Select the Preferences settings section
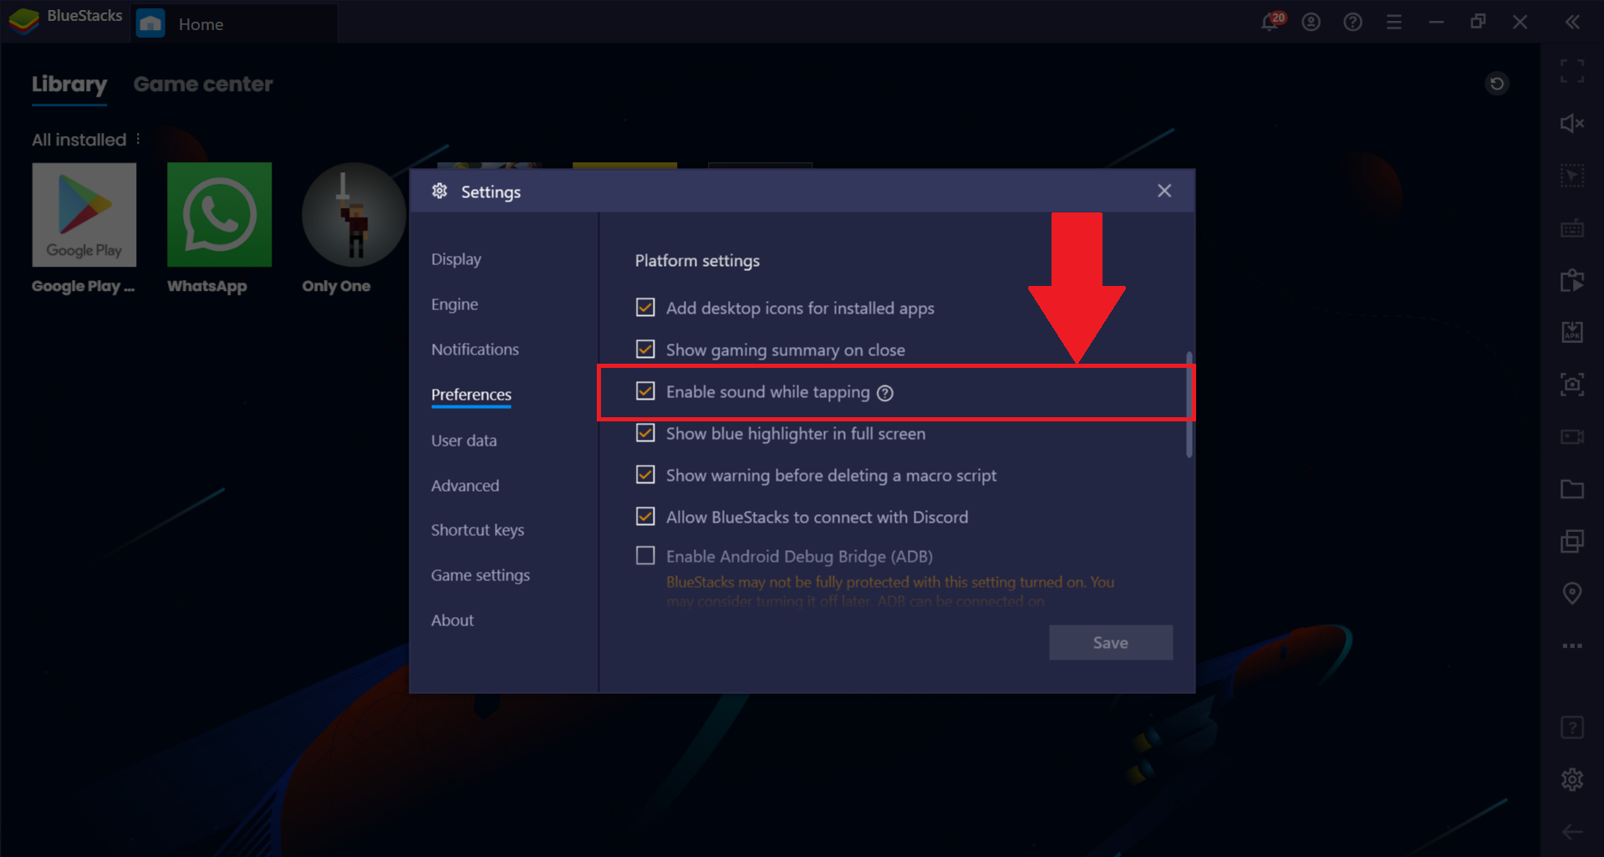The image size is (1604, 857). point(471,395)
